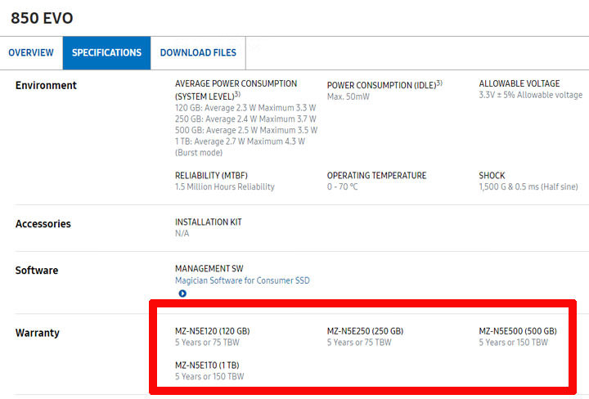Click 'OPERATING TEMPERATURE' label
Screen dimensions: 589x399
[376, 176]
